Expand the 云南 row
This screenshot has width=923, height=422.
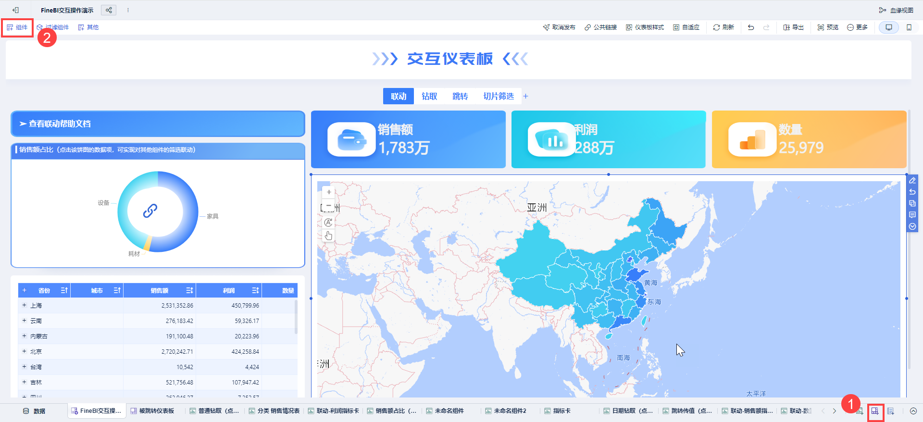click(x=24, y=321)
